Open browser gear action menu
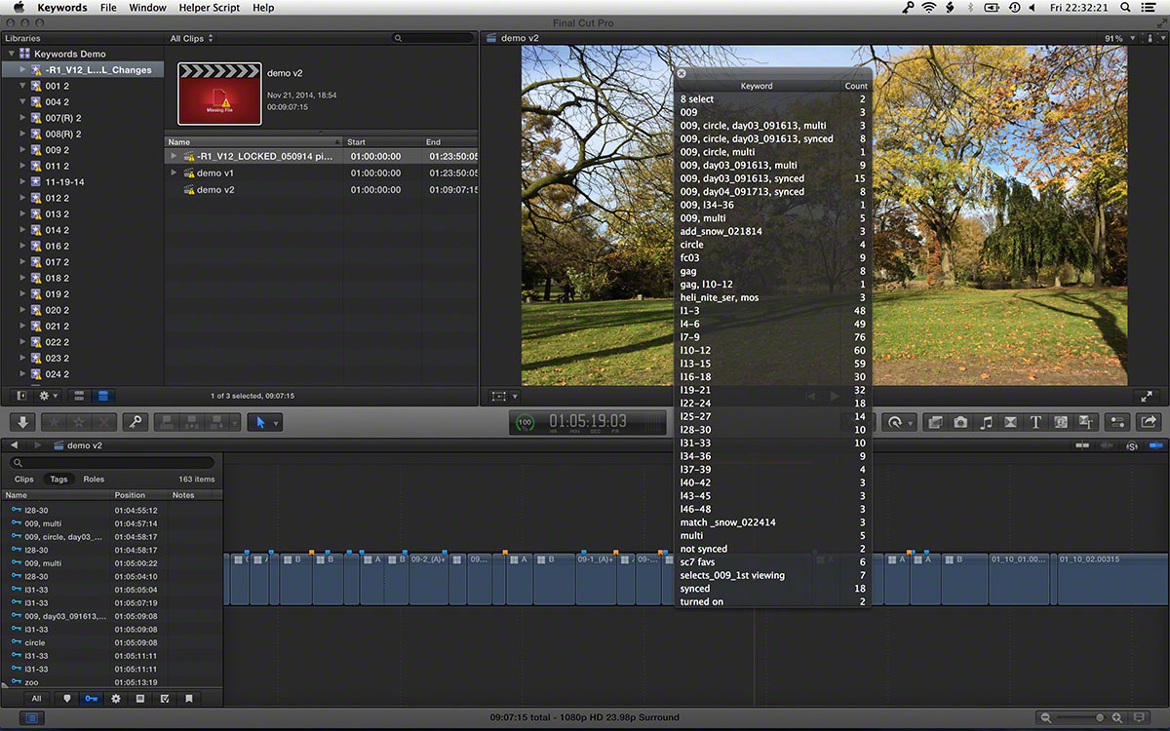1170x731 pixels. [49, 396]
